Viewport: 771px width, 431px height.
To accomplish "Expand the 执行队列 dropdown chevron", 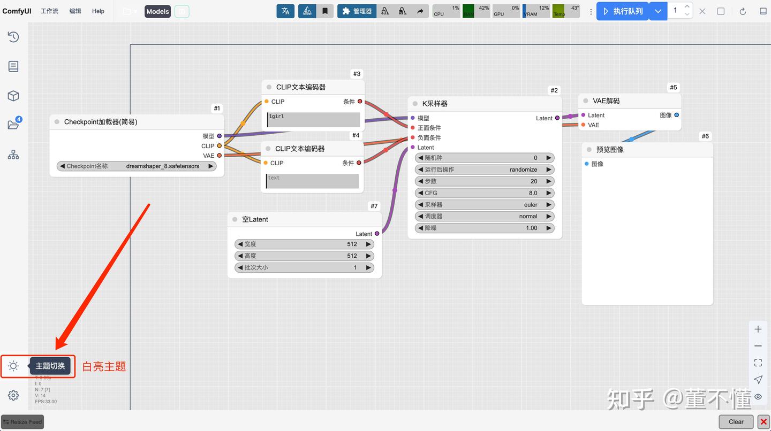I will pos(658,11).
